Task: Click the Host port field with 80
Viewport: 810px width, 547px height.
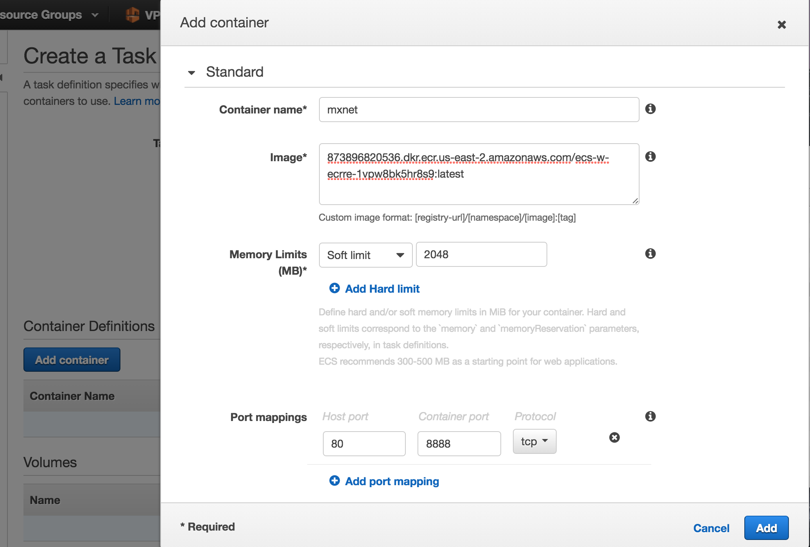Action: 364,444
